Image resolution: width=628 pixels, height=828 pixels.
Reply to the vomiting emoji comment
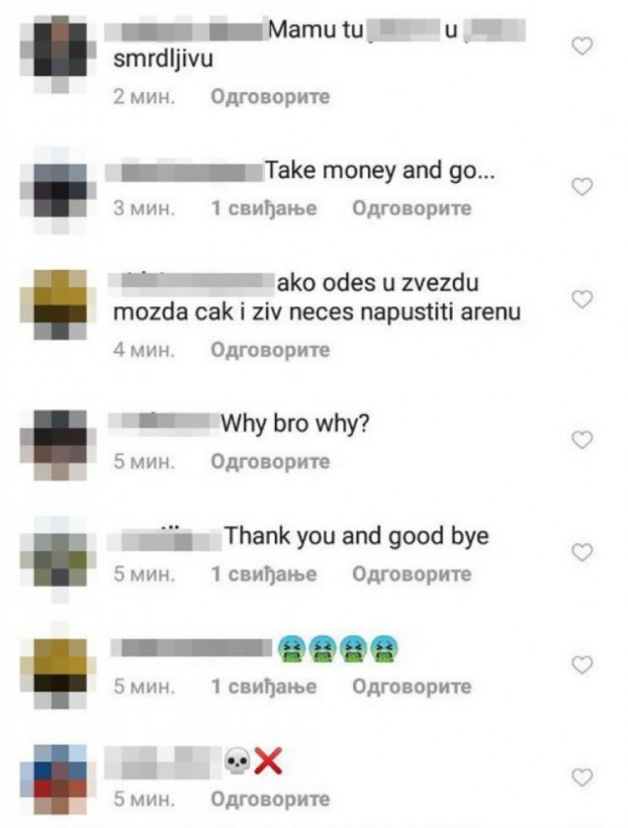[412, 686]
